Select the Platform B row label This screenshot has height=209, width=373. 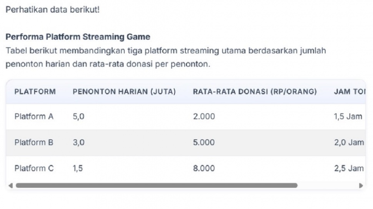34,143
